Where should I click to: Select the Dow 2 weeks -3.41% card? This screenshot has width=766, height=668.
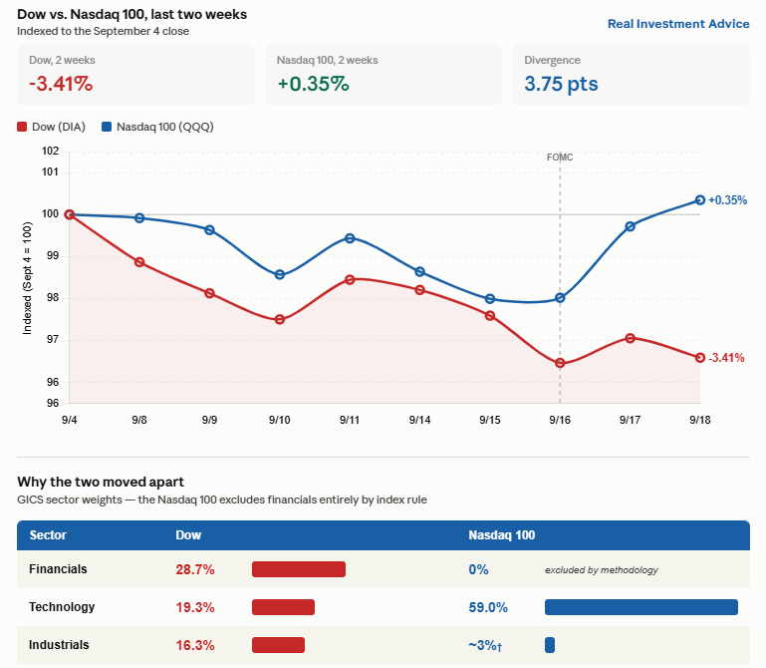coord(135,75)
